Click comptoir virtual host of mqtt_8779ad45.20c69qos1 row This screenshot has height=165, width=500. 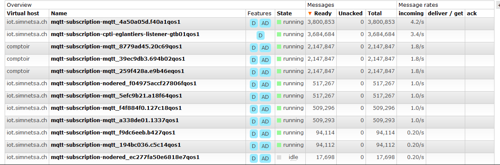point(18,47)
